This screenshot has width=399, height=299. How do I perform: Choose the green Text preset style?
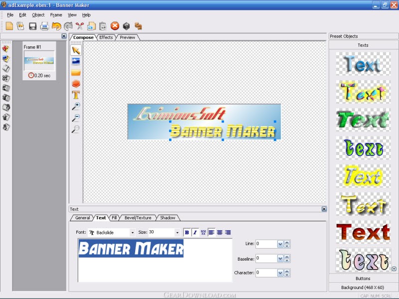tap(363, 120)
